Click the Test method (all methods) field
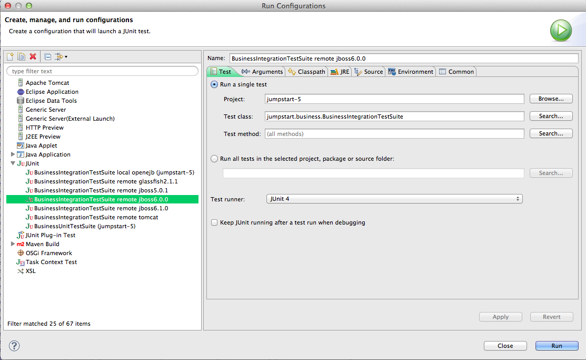The width and height of the screenshot is (586, 360). click(394, 133)
